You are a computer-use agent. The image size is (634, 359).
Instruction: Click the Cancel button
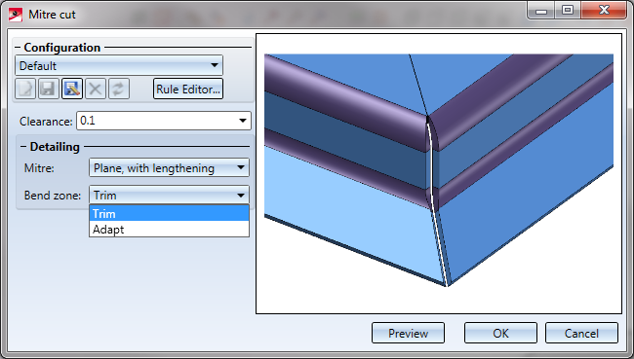coord(581,333)
